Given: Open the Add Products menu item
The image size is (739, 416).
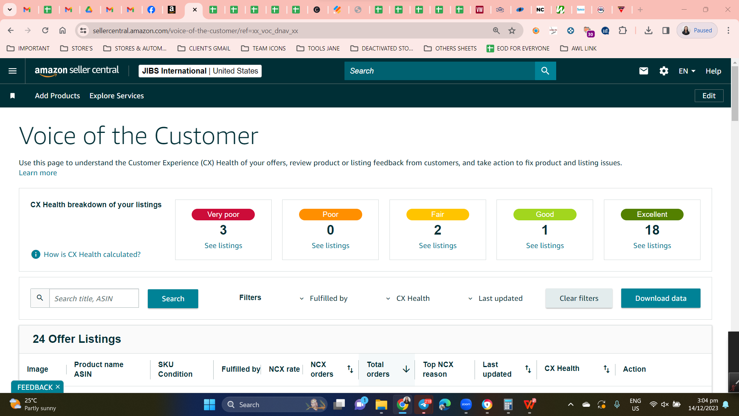Looking at the screenshot, I should point(57,96).
